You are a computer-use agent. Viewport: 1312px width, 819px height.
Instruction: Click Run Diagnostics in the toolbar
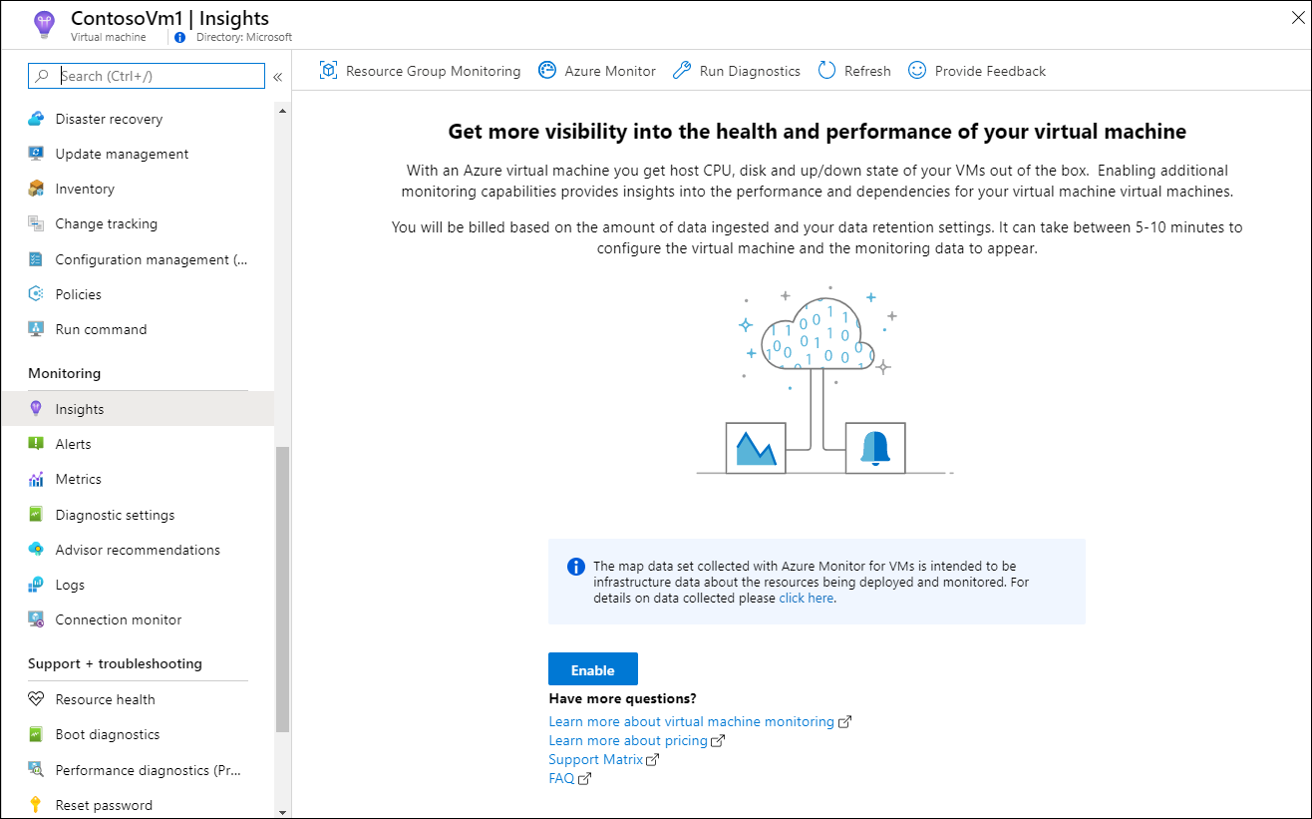coord(736,70)
